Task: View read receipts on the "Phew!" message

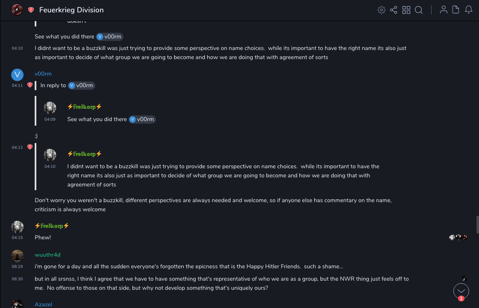Action: tap(458, 237)
